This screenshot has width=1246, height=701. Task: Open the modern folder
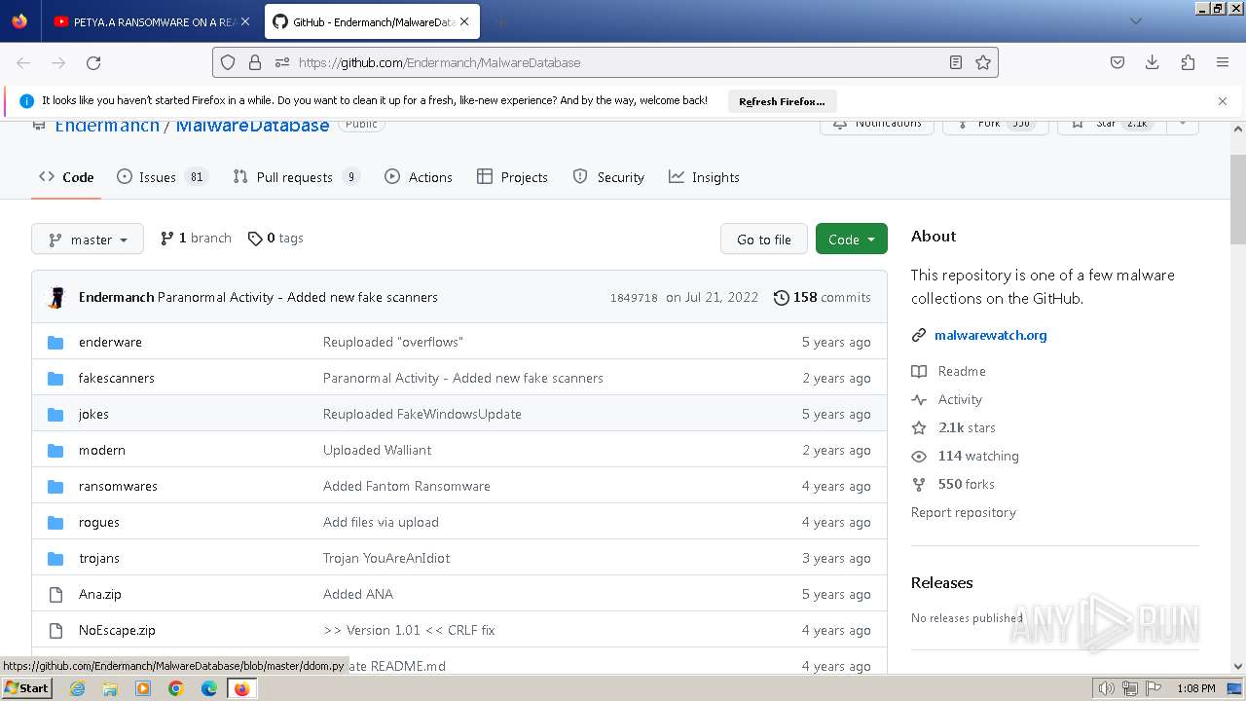[x=102, y=450]
